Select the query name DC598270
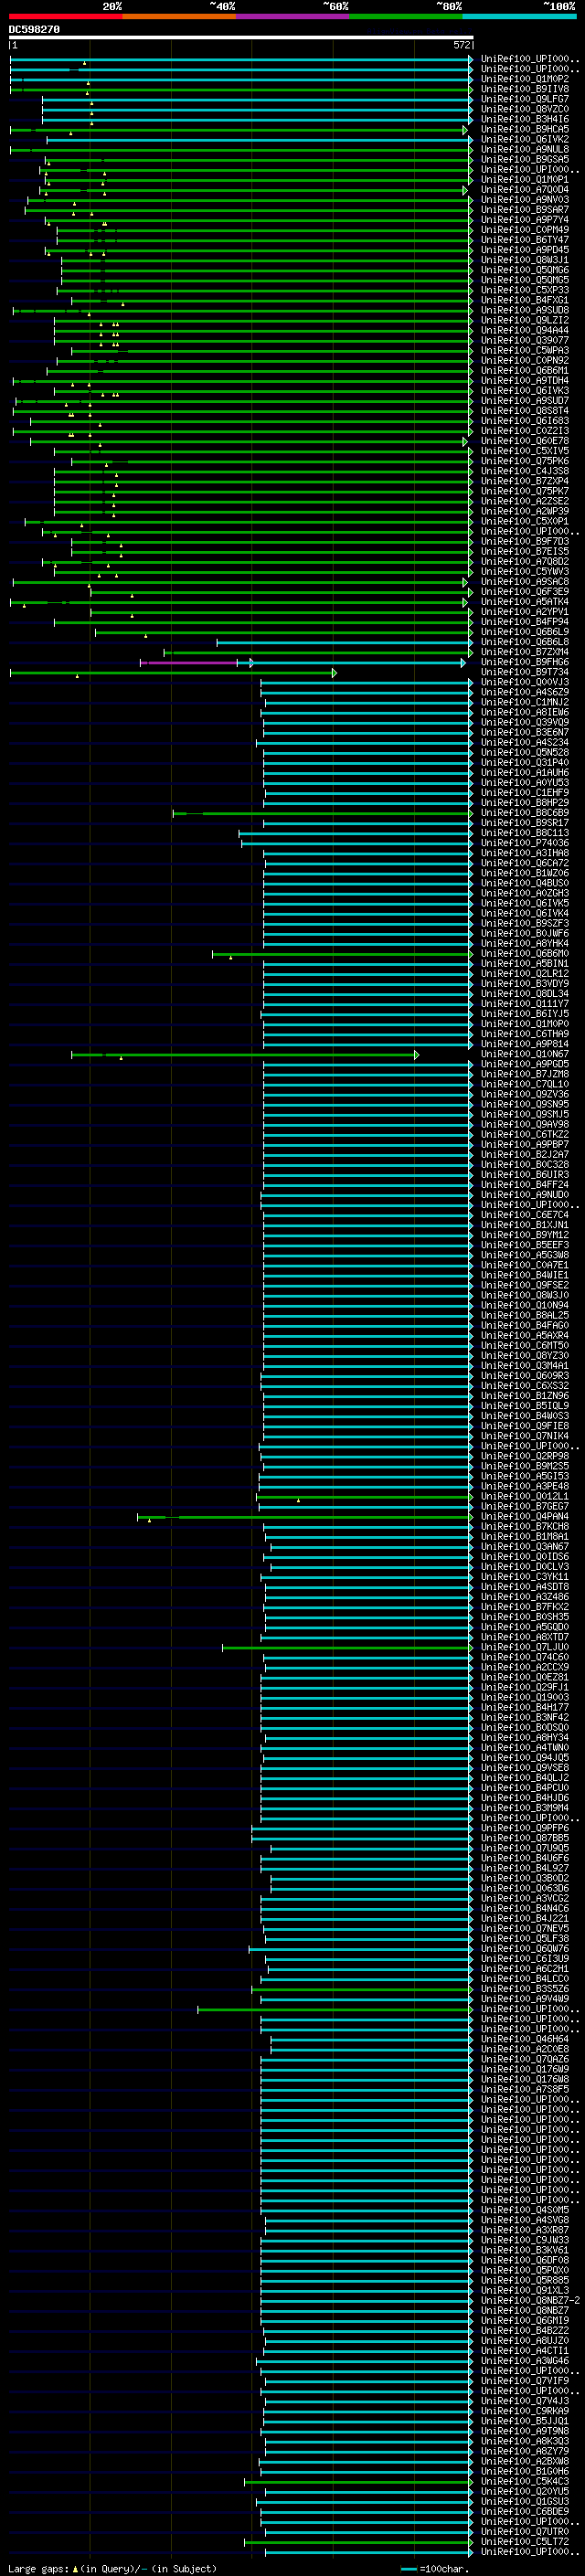 pos(34,30)
